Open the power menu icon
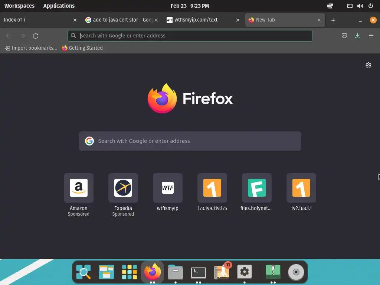380x285 pixels. pos(371,6)
